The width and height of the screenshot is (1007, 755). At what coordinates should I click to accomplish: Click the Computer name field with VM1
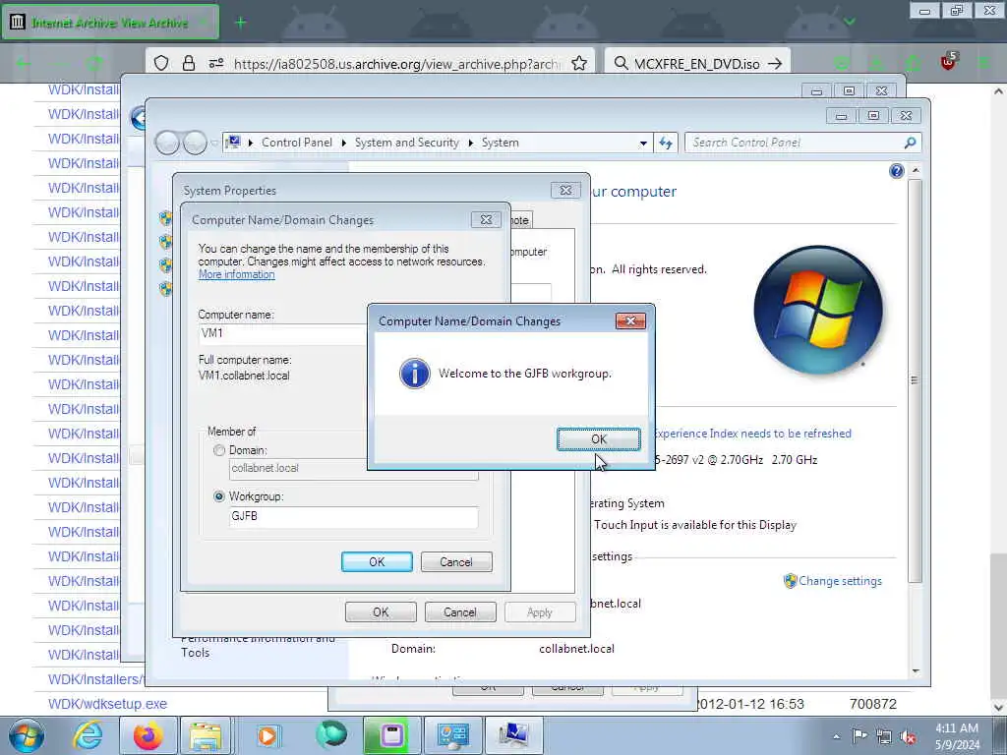(x=282, y=333)
